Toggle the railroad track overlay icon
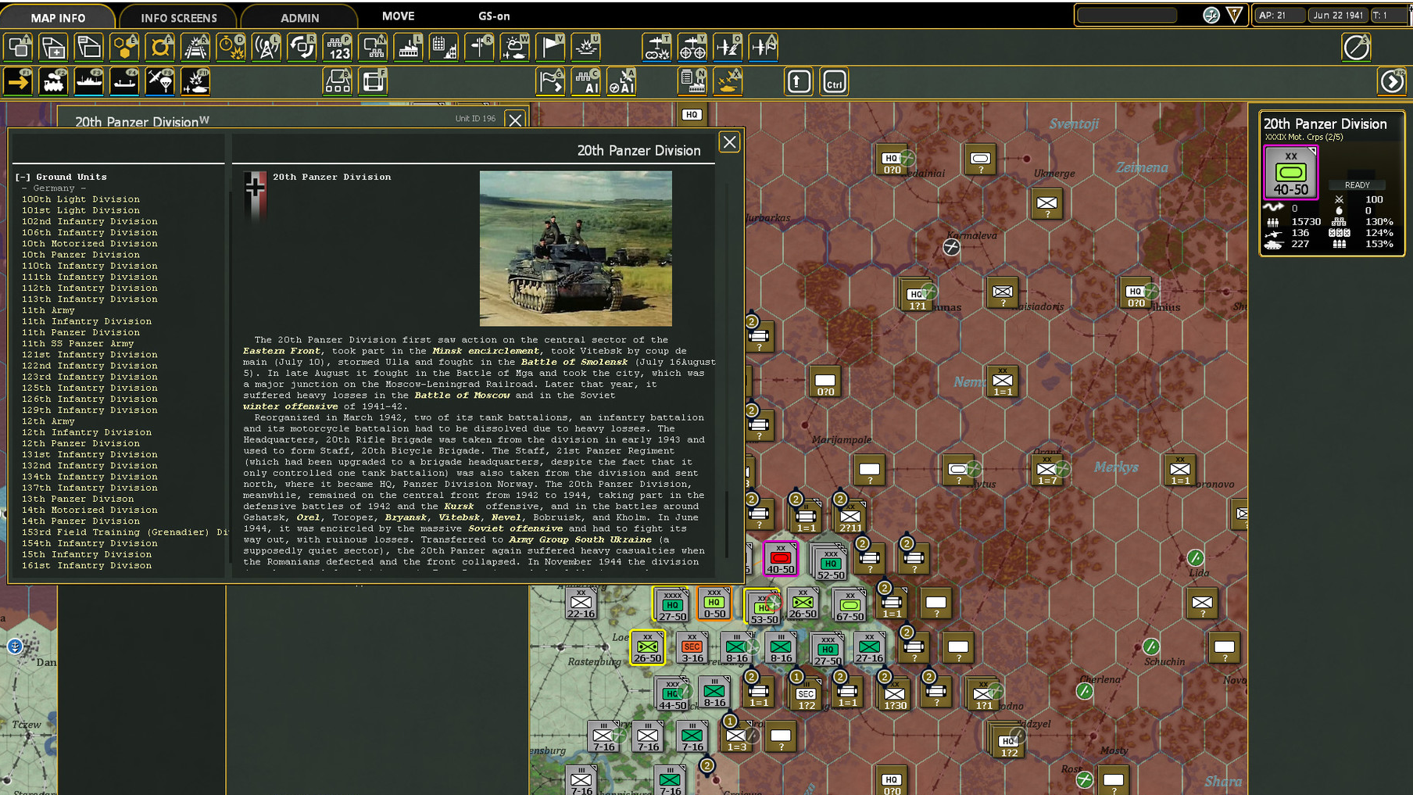 195,47
